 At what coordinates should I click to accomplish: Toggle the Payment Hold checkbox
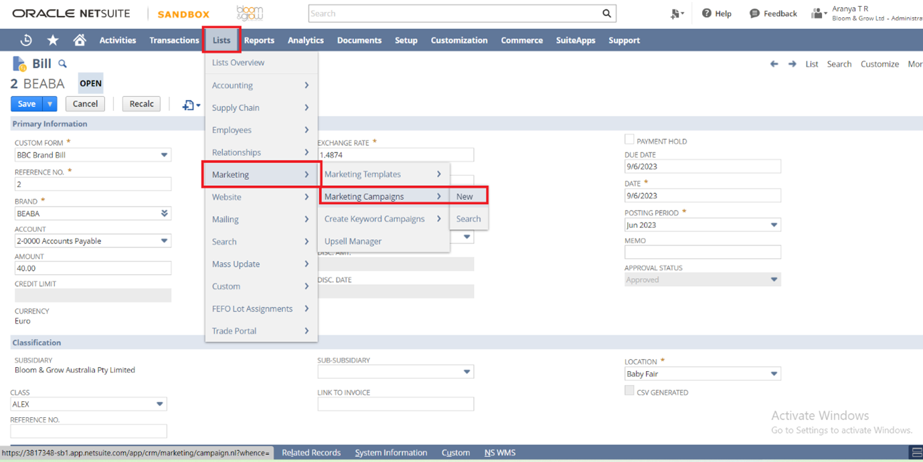coord(629,139)
